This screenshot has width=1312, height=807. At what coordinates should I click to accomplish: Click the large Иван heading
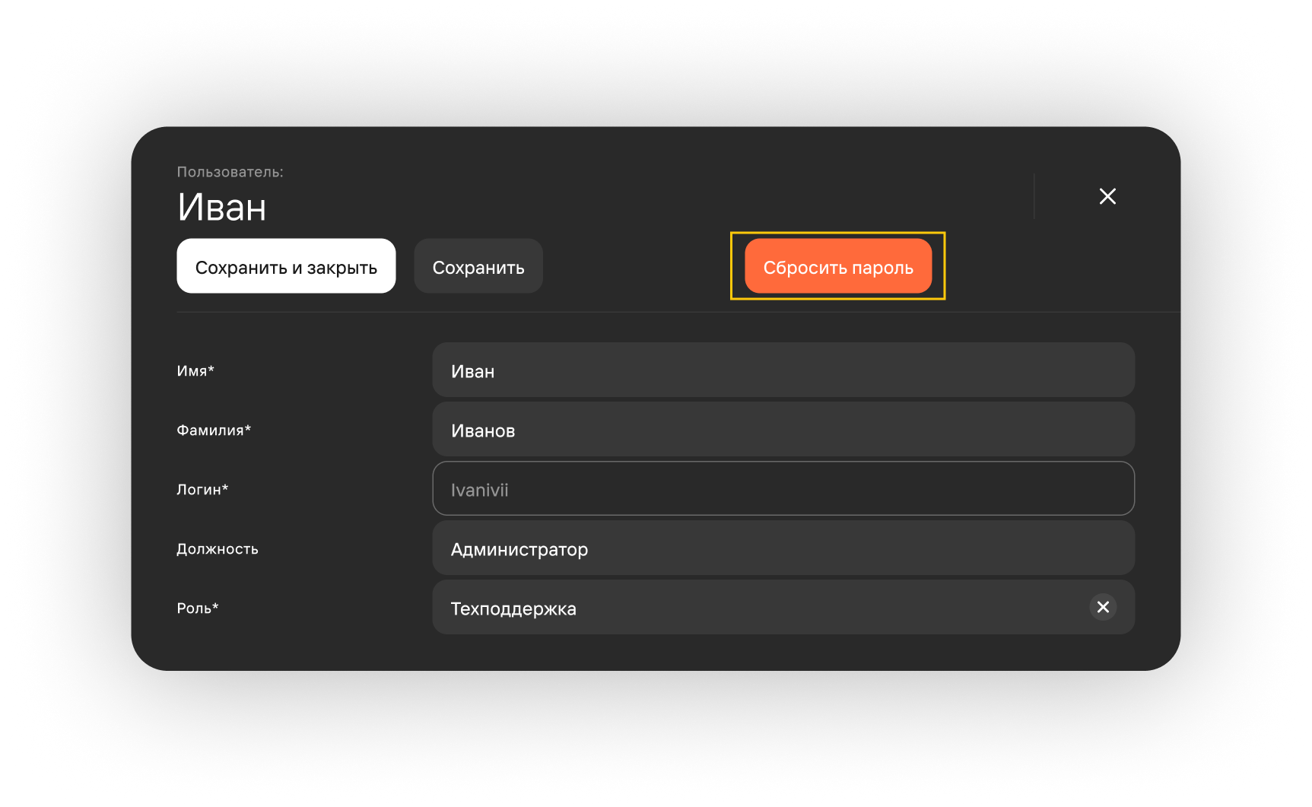pos(222,207)
